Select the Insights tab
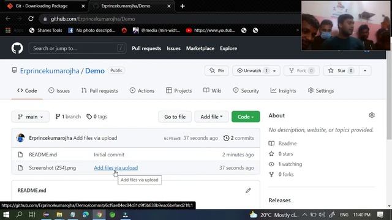 pyautogui.click(x=283, y=91)
